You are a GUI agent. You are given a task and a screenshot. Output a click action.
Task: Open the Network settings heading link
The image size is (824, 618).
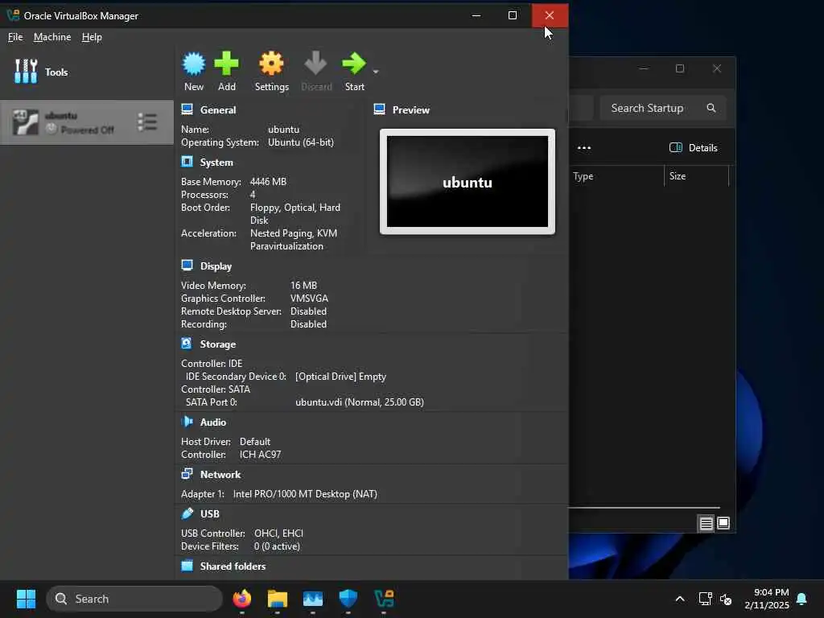(x=220, y=474)
